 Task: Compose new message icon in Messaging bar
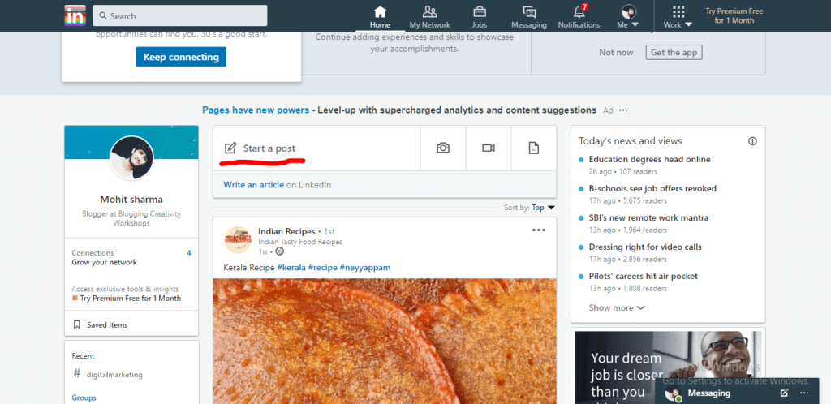785,393
